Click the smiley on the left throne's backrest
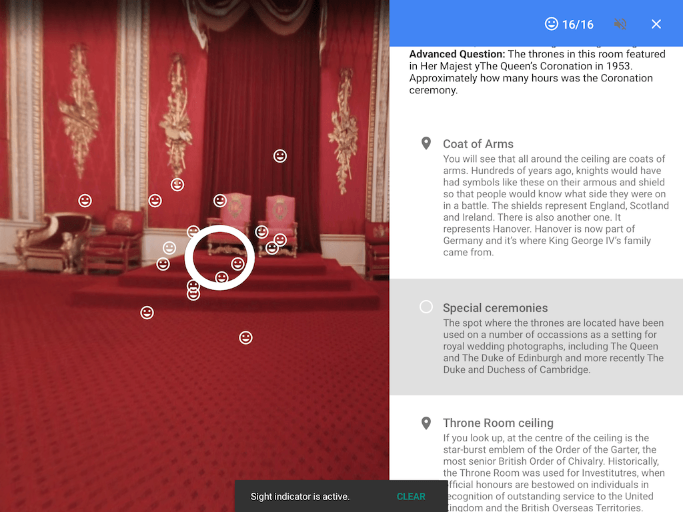The width and height of the screenshot is (683, 512). [220, 201]
